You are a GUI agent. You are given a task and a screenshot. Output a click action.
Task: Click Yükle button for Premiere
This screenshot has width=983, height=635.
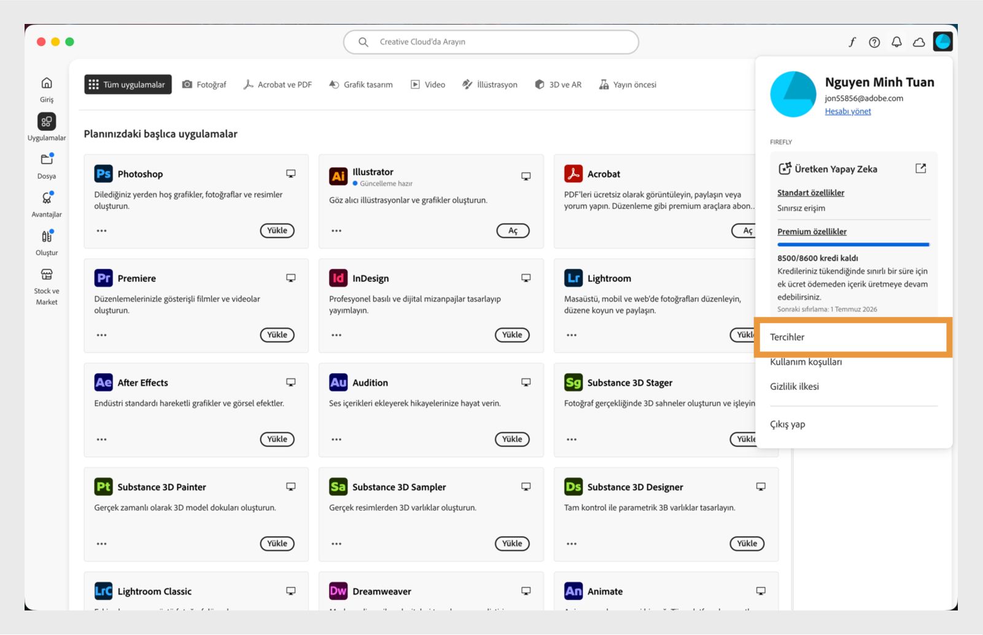pos(277,335)
